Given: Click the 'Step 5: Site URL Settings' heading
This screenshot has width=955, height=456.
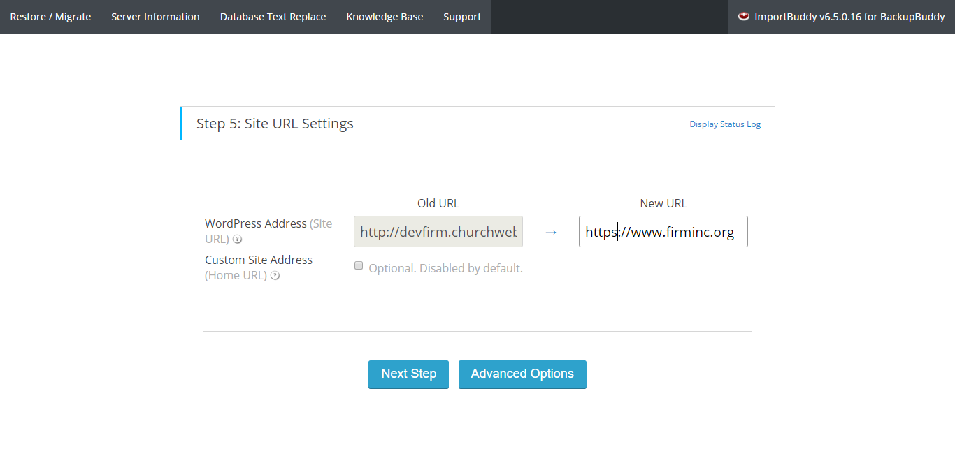Looking at the screenshot, I should click(275, 124).
